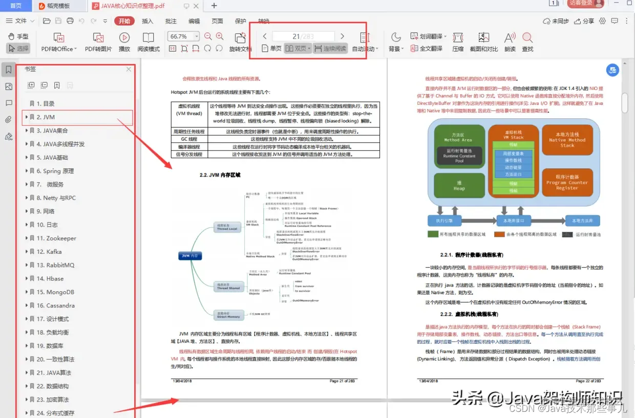Click rotate document (旋转文档)
The image size is (635, 418).
(x=240, y=42)
